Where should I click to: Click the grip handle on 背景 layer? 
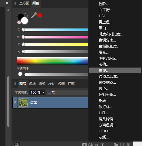(x=15, y=103)
